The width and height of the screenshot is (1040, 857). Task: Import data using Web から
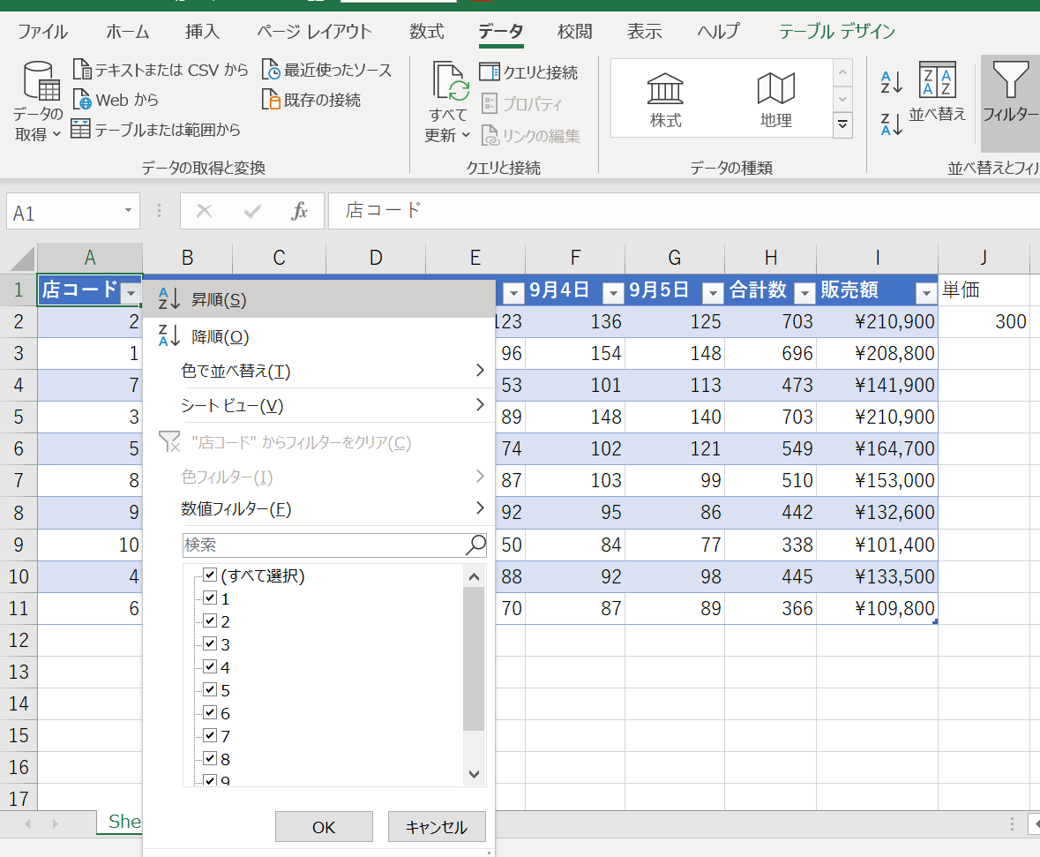coord(116,100)
